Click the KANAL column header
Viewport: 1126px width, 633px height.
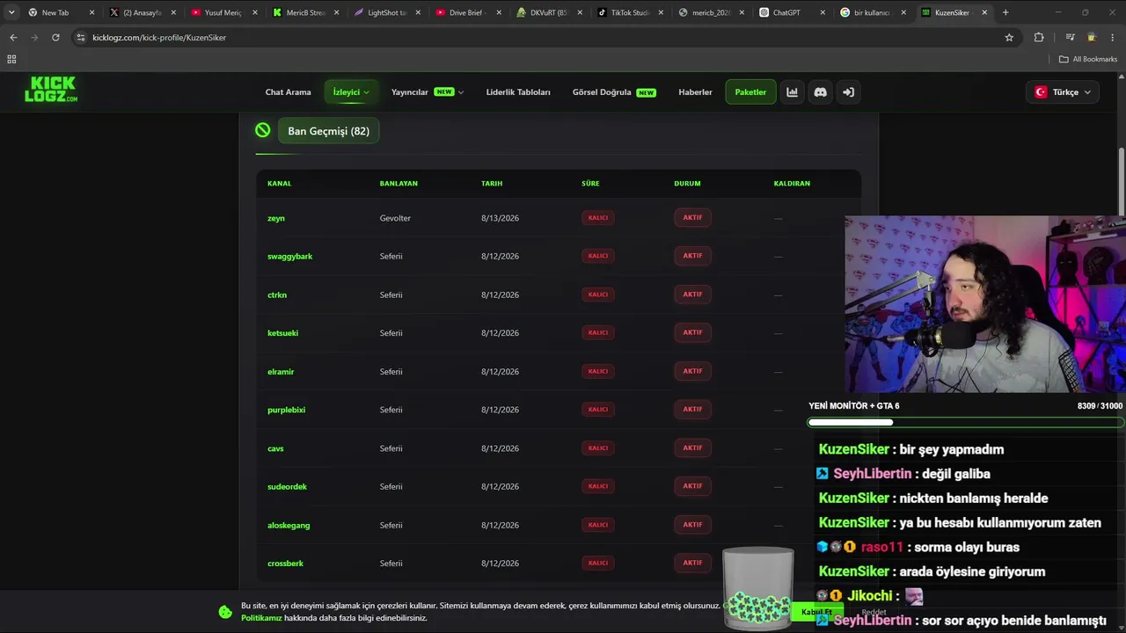click(x=279, y=184)
